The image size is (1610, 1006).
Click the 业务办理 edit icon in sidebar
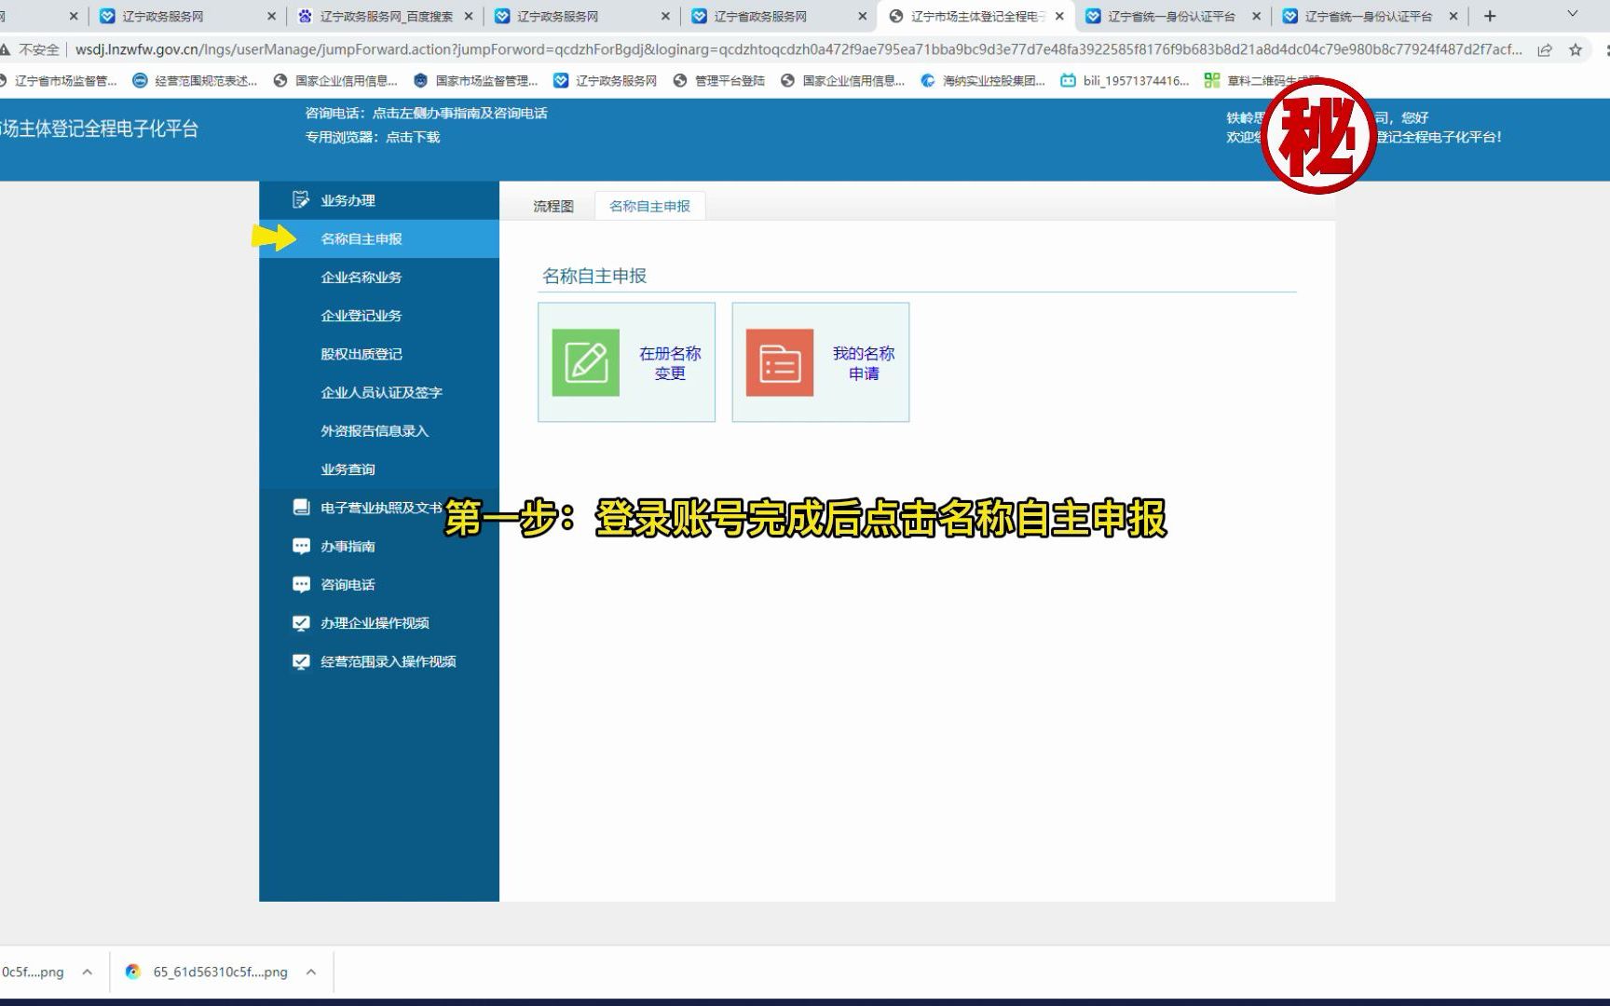(301, 199)
